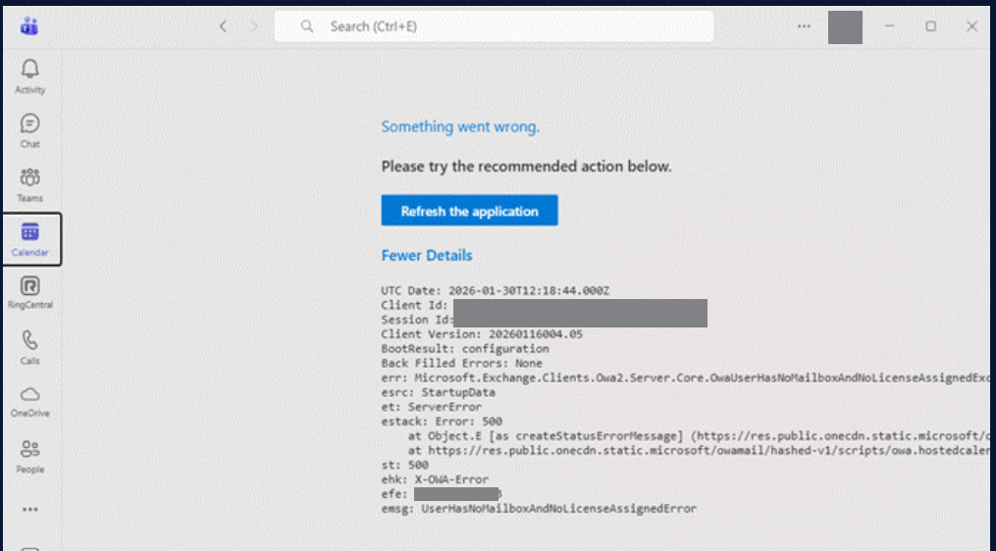Click the Something went wrong heading

(460, 126)
